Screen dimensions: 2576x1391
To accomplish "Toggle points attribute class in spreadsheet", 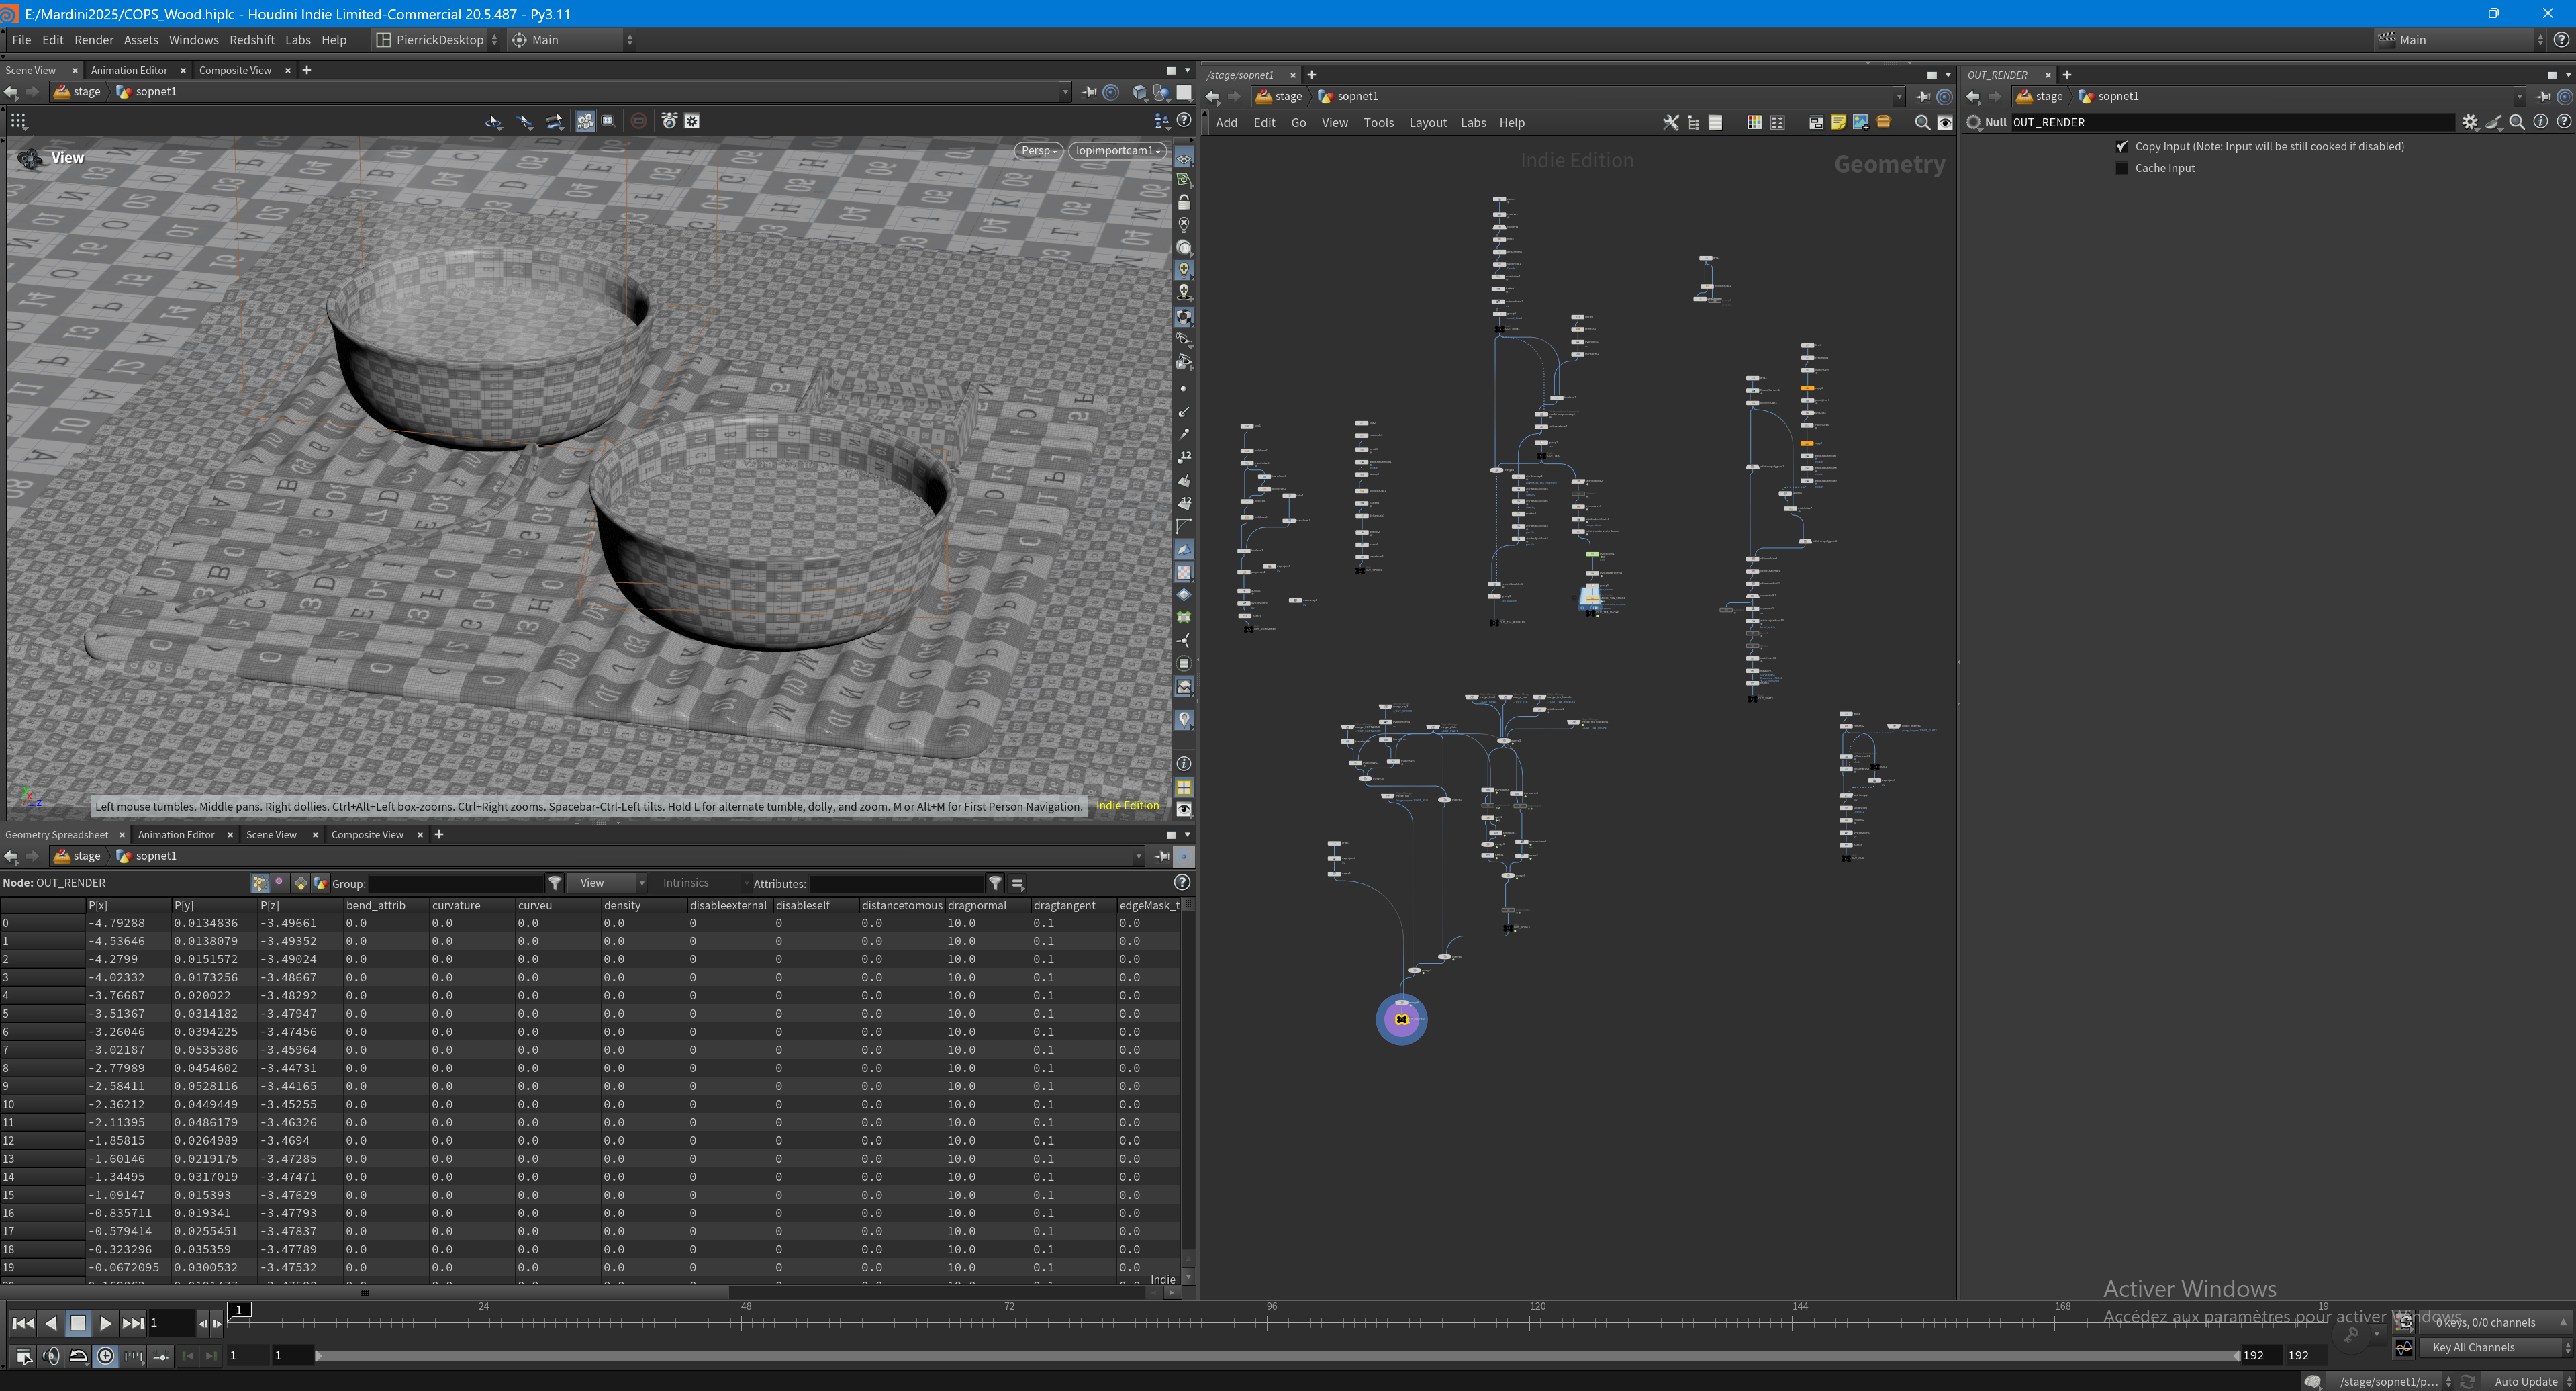I will tap(260, 883).
